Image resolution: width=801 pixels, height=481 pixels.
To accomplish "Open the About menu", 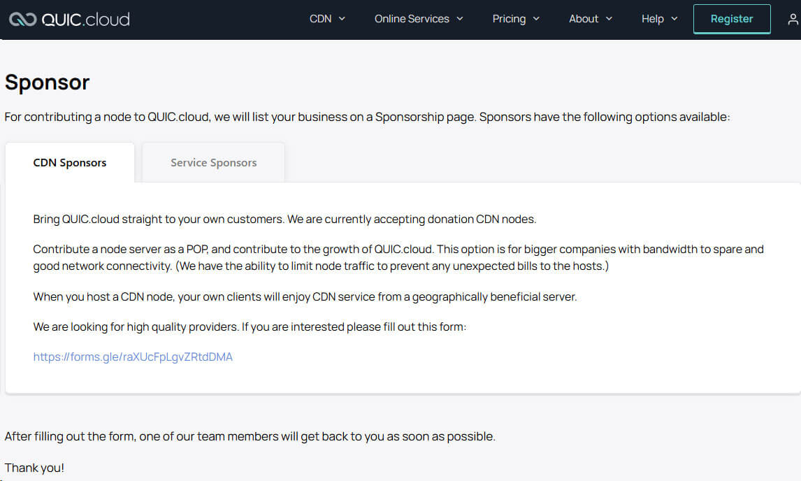I will coord(584,19).
